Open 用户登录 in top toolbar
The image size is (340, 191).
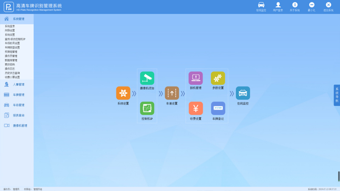pyautogui.click(x=278, y=6)
